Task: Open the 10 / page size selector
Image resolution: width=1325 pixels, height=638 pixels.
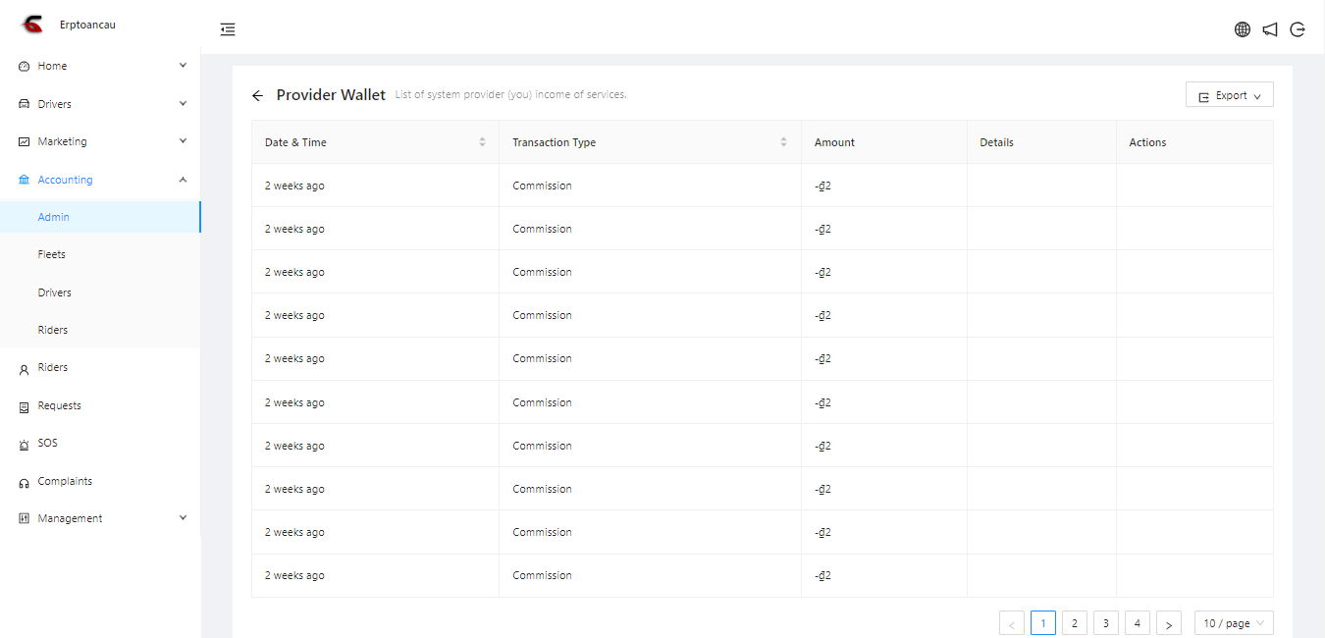Action: coord(1233,623)
